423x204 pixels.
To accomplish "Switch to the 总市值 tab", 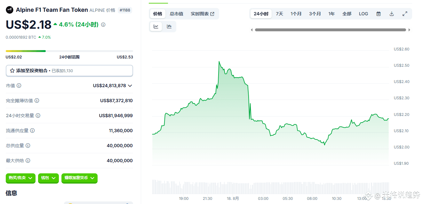I will (176, 14).
